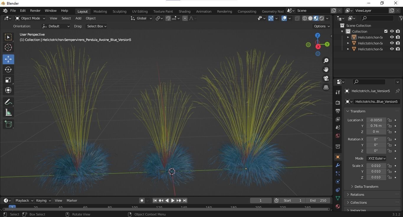Viewport: 403px width, 217px height.
Task: Pick the Scale tool
Action: coord(8,80)
